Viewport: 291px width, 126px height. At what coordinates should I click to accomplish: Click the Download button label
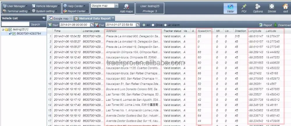284,25
